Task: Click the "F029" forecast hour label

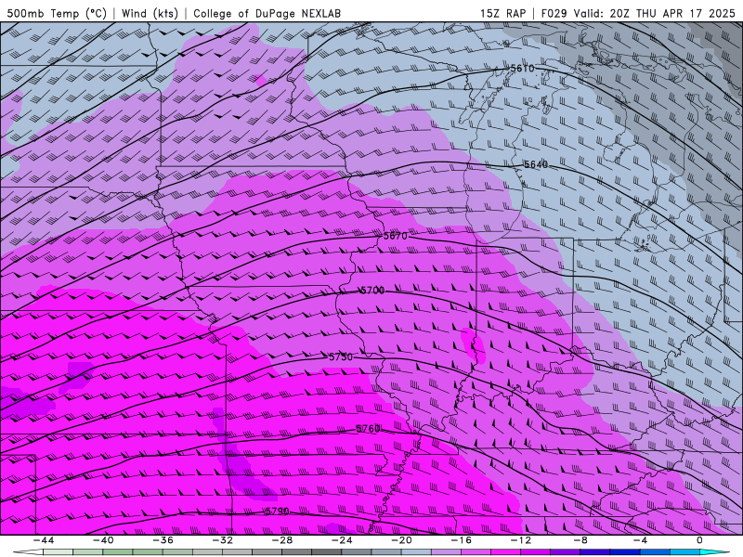Action: tap(554, 13)
